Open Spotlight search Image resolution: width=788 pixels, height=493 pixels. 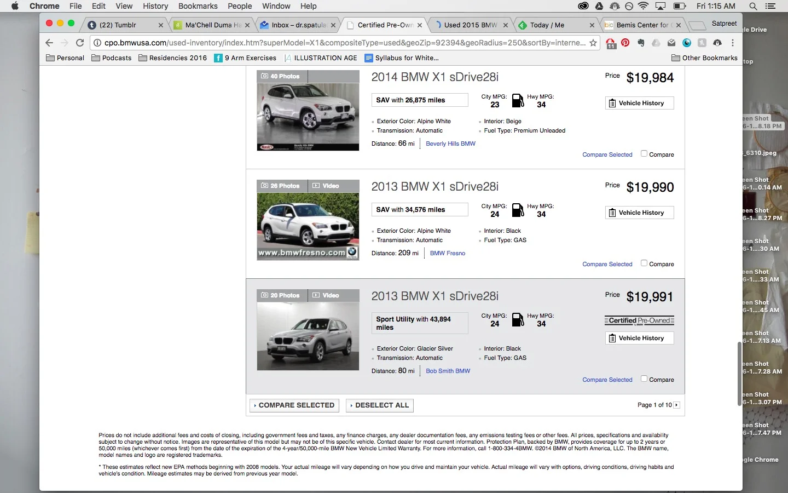[x=754, y=6]
